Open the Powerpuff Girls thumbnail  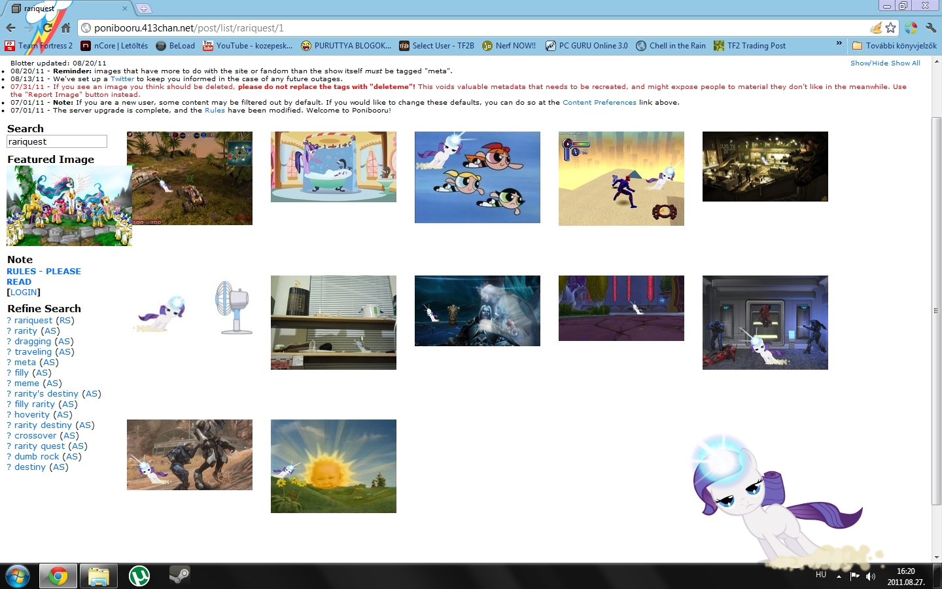tap(478, 177)
